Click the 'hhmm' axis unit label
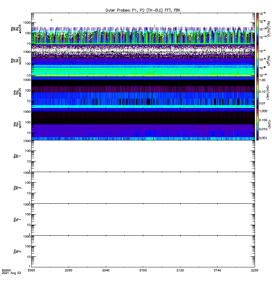The image size is (272, 291). (6, 270)
